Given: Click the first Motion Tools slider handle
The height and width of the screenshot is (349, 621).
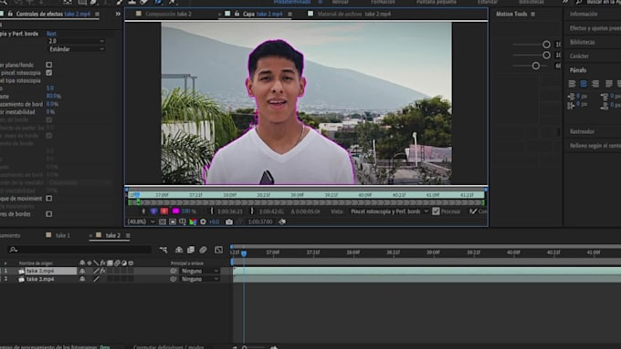Looking at the screenshot, I should 546,45.
